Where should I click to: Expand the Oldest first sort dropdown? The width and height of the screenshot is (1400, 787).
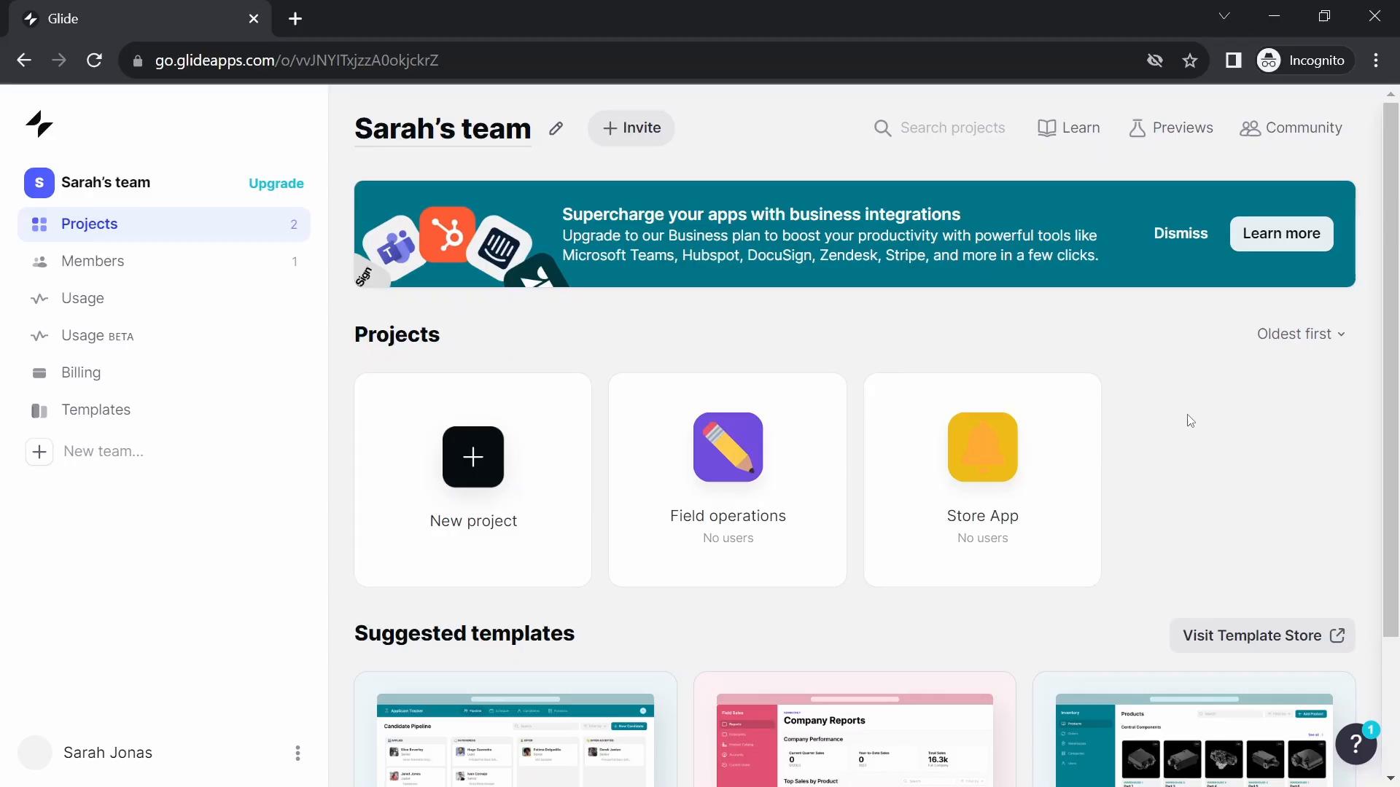[x=1300, y=334]
